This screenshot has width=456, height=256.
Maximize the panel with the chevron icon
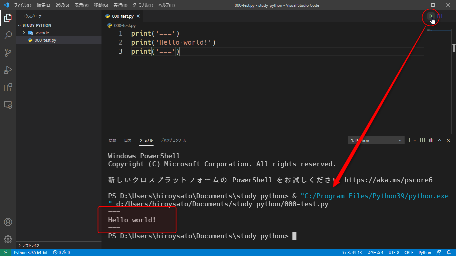(x=440, y=140)
